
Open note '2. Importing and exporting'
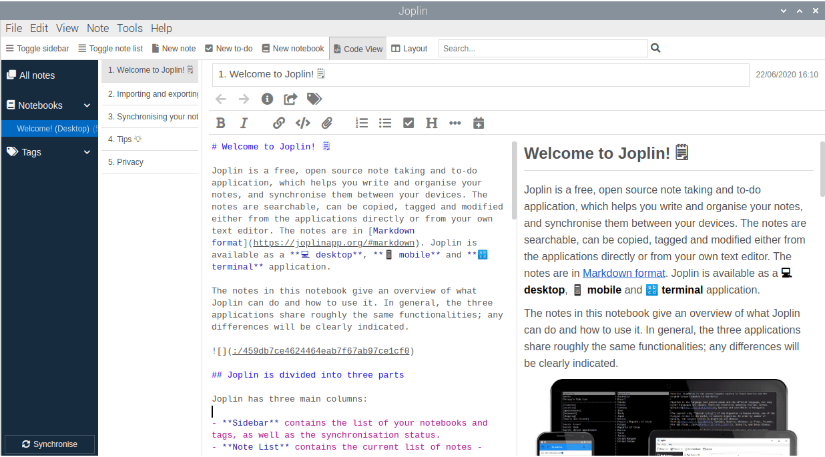coord(150,94)
